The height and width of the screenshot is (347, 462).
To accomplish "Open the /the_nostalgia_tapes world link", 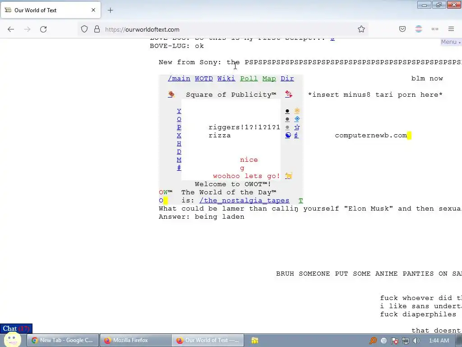I will tap(244, 201).
